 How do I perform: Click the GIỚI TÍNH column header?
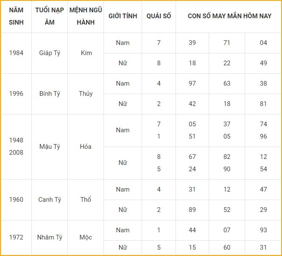(x=123, y=16)
